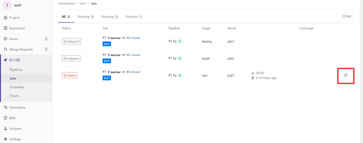Image resolution: width=363 pixels, height=143 pixels.
Task: Open Pipelines in the CI/CD submenu
Action: 16,70
